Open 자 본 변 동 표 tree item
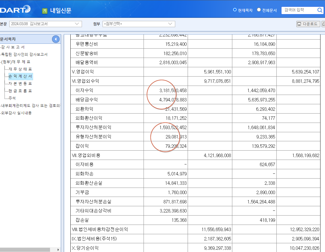Viewport: 325px width, 252px height. (20, 84)
